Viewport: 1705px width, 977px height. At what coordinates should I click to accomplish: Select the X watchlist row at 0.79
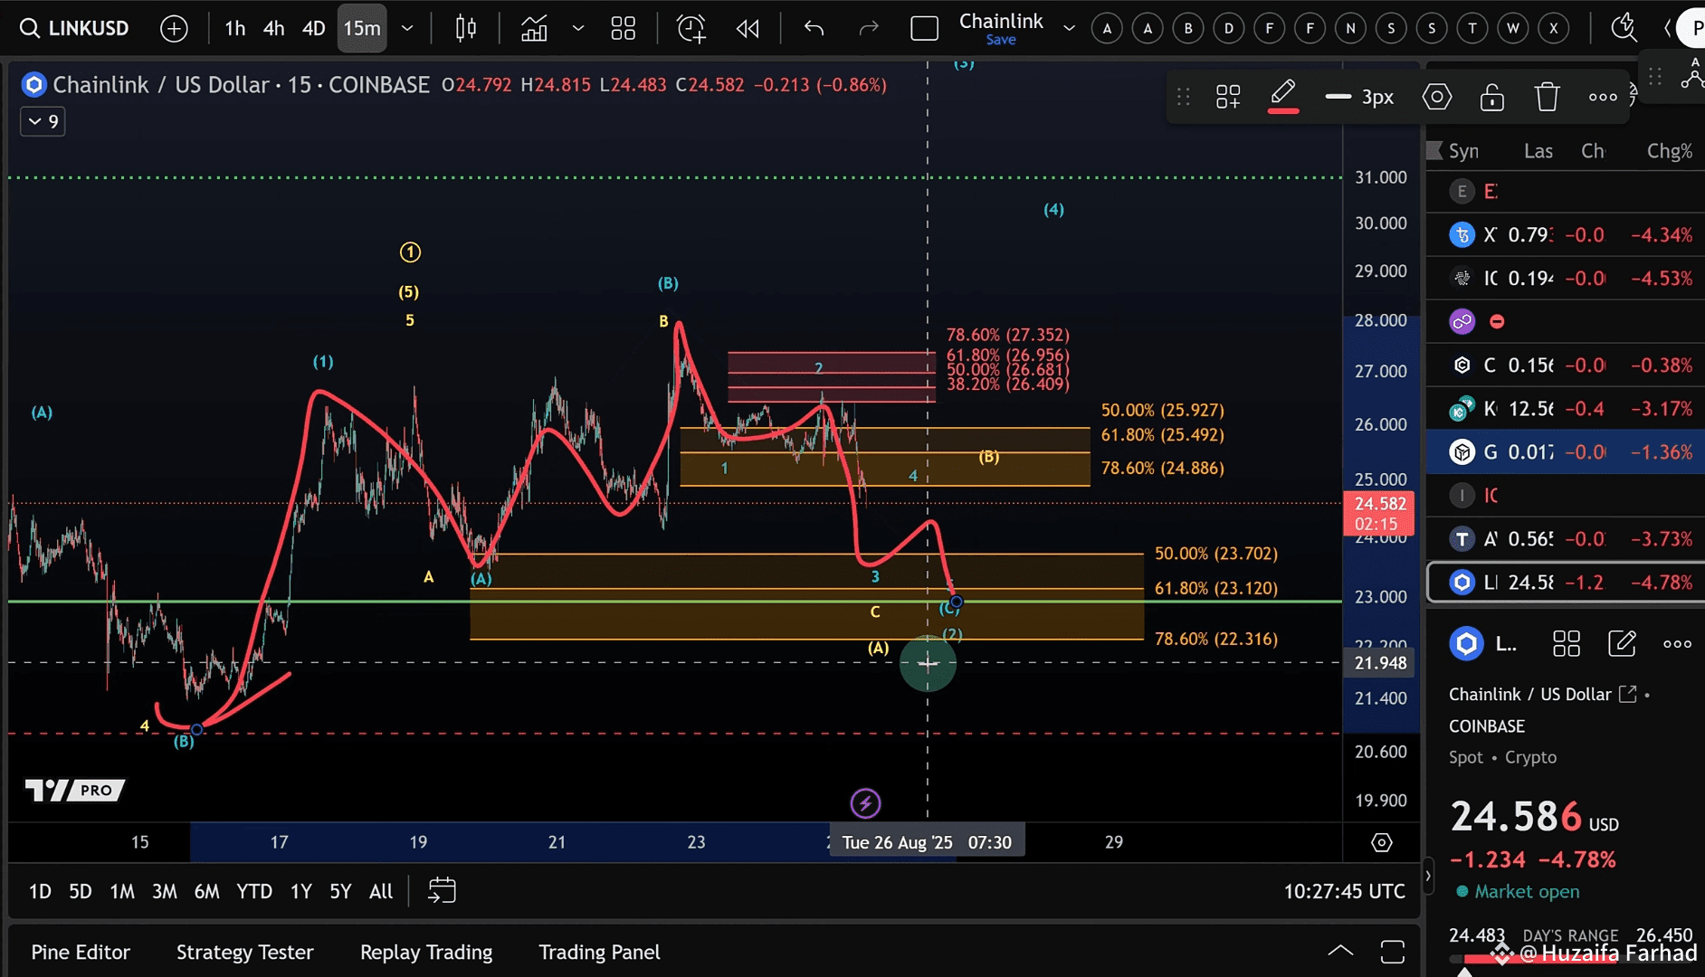[x=1566, y=235]
